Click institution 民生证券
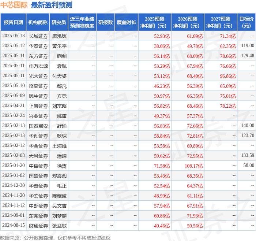256x241 pixels. 38,96
